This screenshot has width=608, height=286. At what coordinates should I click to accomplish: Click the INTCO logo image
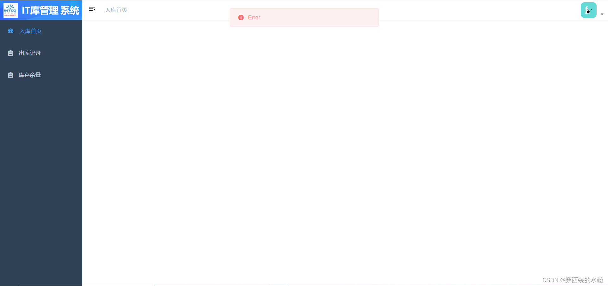(10, 10)
